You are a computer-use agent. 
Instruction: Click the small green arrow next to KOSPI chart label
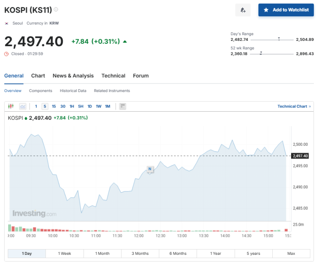(26, 118)
